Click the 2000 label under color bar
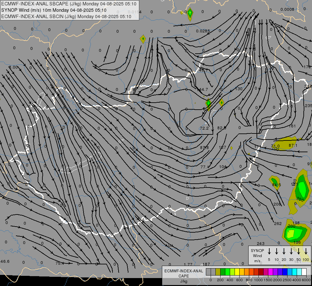This screenshot has width=312, height=286. 277,280
